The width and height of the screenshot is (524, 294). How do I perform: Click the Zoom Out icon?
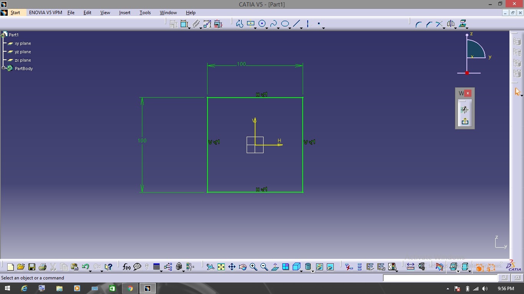tap(264, 267)
